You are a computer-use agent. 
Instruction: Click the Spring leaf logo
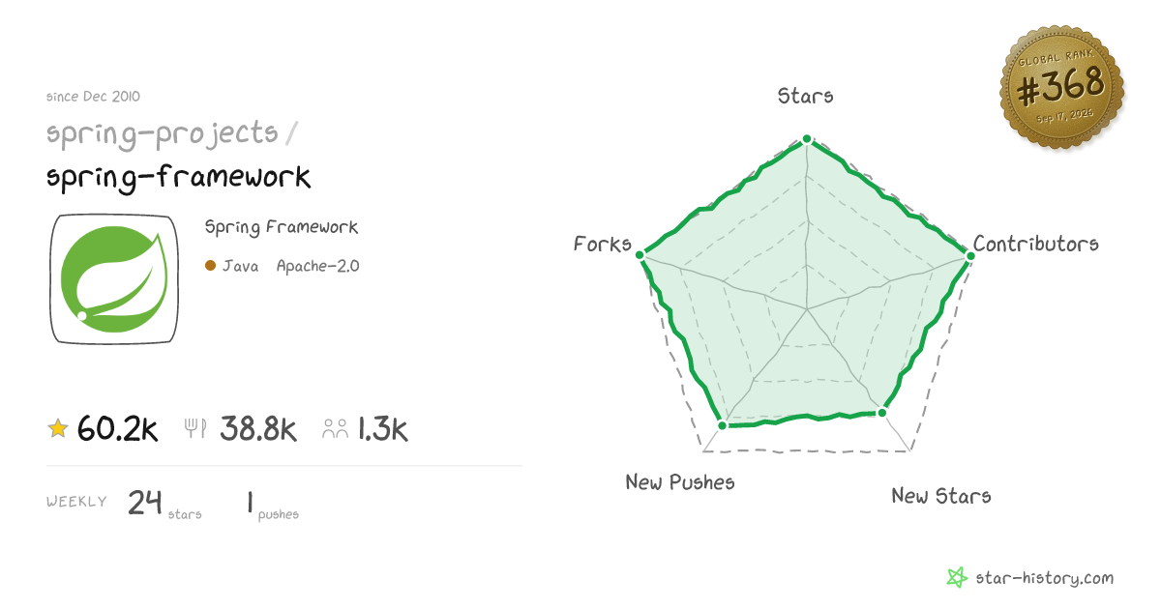click(x=114, y=278)
